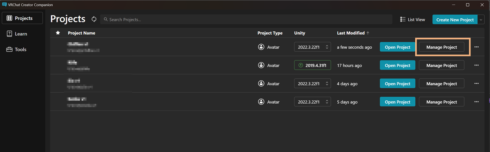
Task: Select the '5 days ago' timestamp
Action: [x=347, y=102]
